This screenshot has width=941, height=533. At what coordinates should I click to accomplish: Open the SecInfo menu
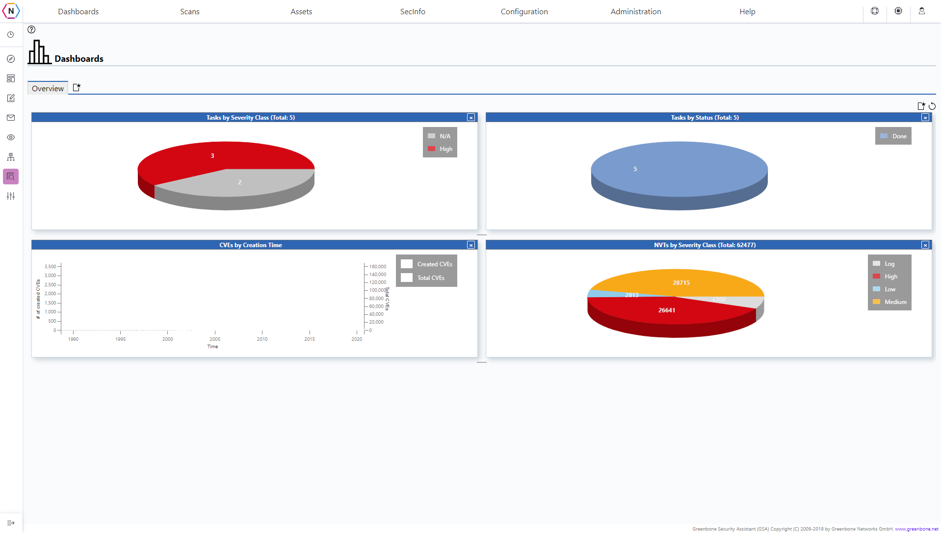pyautogui.click(x=413, y=11)
